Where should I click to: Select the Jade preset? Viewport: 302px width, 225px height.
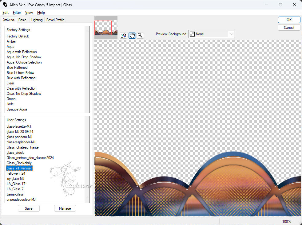tap(10, 104)
